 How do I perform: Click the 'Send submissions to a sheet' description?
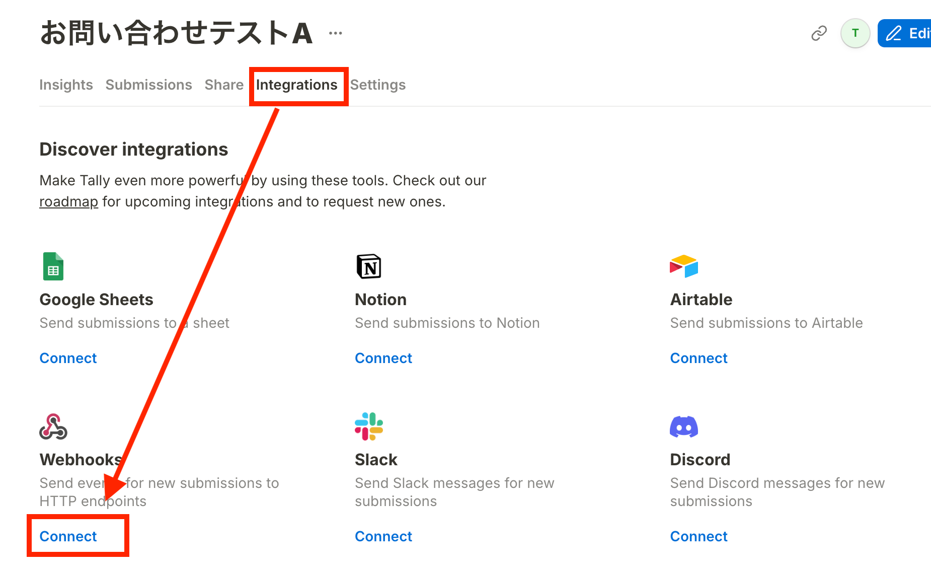pos(134,323)
